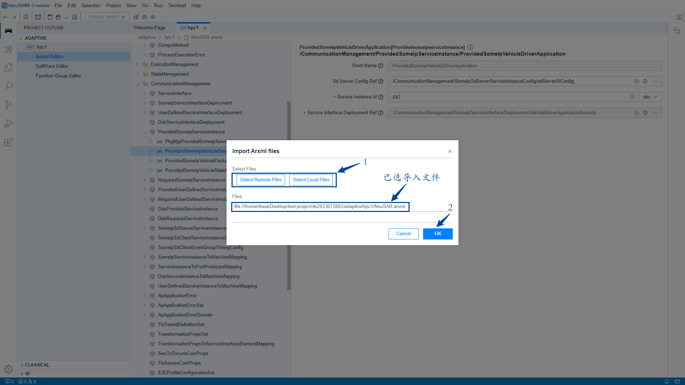Open the settings gear icon
This screenshot has width=685, height=385.
point(9,369)
